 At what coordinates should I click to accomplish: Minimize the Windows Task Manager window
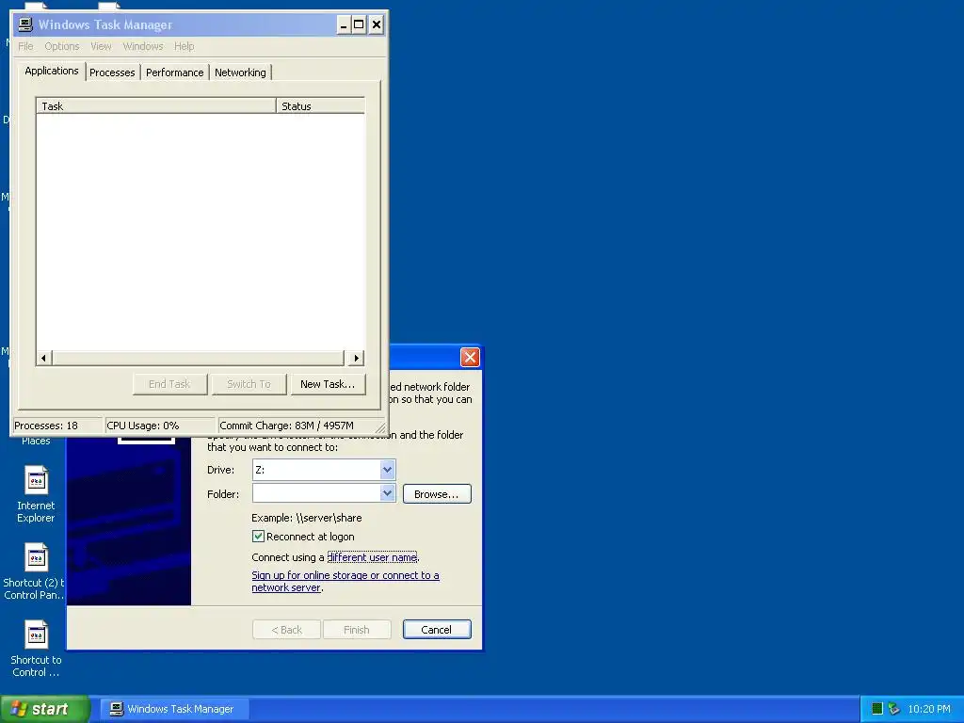click(343, 25)
